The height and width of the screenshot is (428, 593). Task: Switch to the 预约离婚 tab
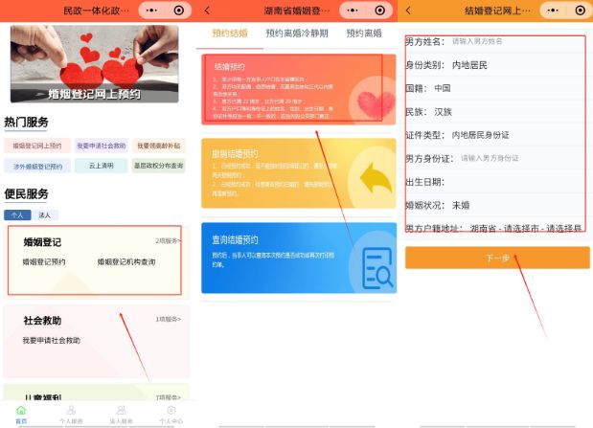click(x=364, y=34)
